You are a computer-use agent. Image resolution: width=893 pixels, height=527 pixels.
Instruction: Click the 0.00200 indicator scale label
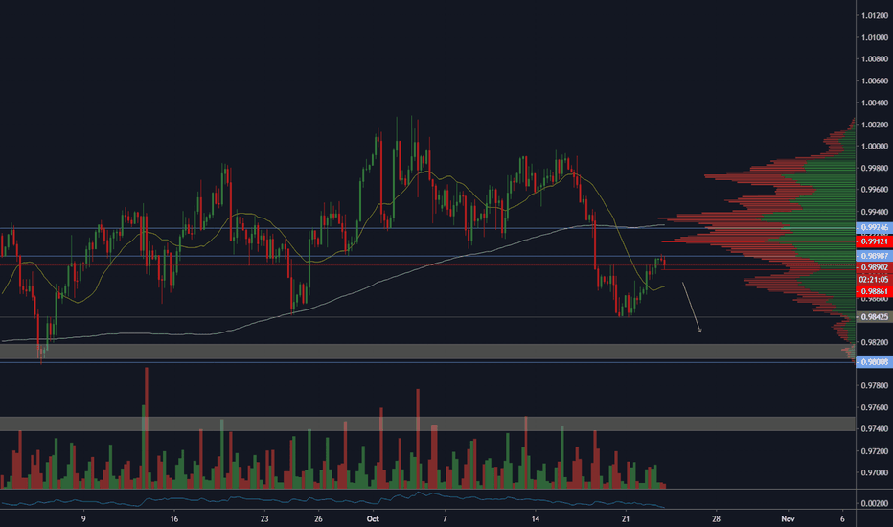(x=875, y=504)
